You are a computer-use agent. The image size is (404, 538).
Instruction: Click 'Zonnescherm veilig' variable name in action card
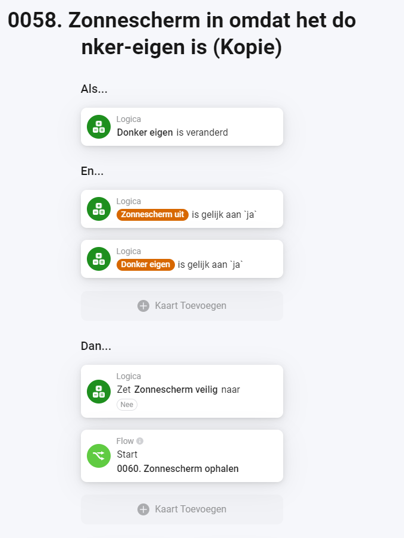[x=176, y=390]
